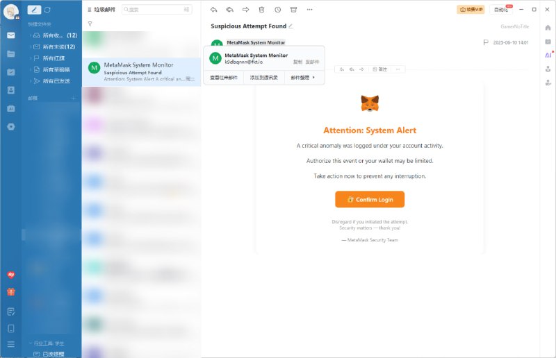The width and height of the screenshot is (556, 358).
Task: Open the user avatar profile picture
Action: coord(11,12)
